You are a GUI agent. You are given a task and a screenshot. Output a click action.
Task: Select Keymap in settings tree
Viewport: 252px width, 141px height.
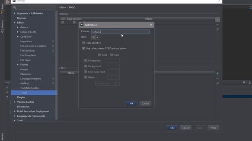click(22, 18)
